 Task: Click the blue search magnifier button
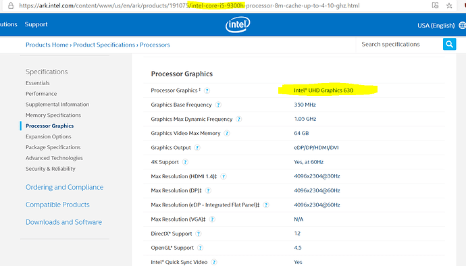pos(449,45)
